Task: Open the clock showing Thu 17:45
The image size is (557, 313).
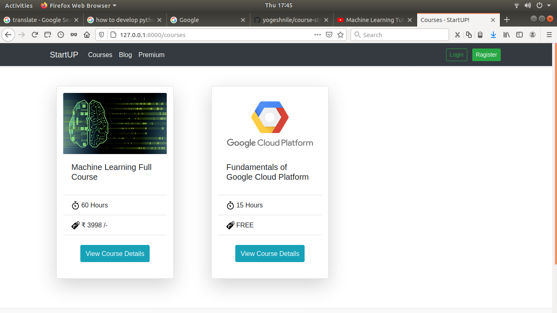Action: click(278, 5)
